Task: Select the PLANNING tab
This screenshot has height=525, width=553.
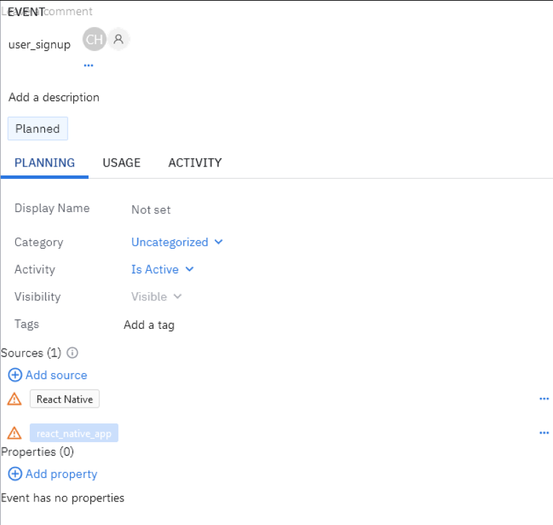Action: 45,163
